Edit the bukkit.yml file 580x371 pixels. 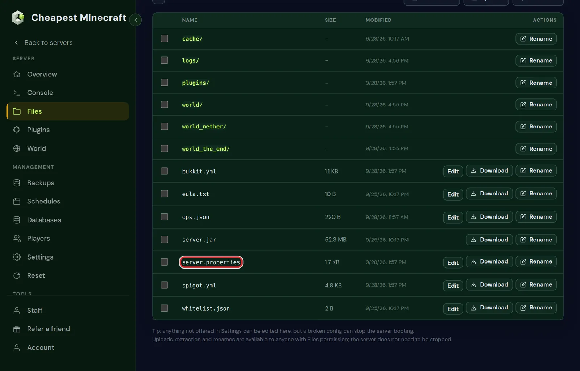[453, 171]
